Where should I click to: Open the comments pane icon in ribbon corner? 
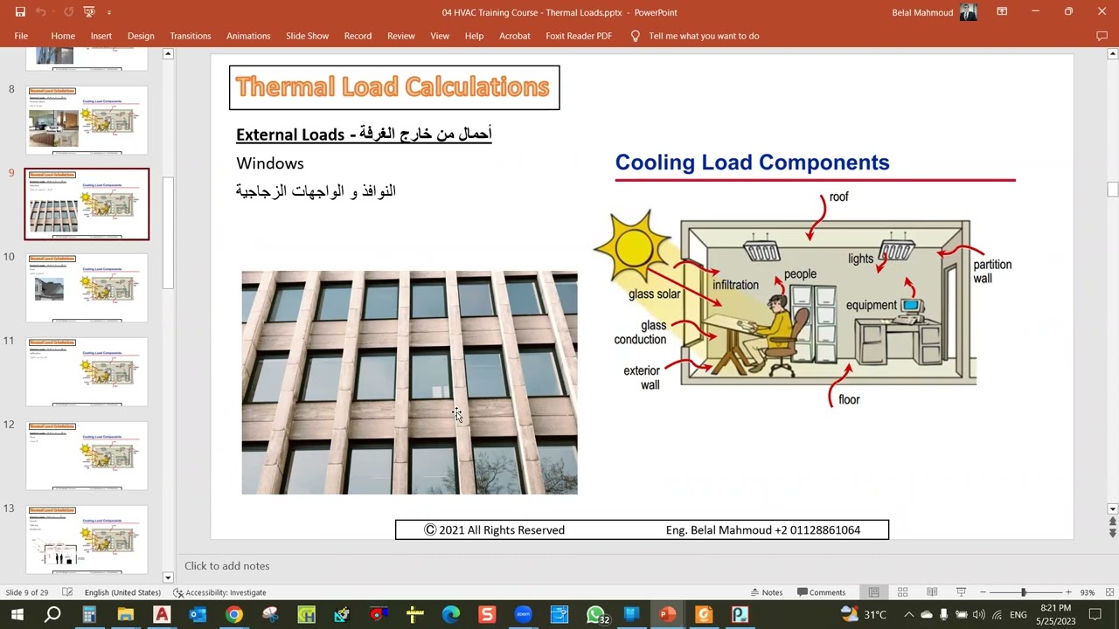(x=1102, y=36)
